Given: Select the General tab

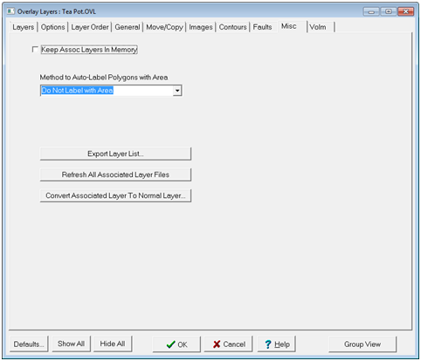Looking at the screenshot, I should point(128,27).
